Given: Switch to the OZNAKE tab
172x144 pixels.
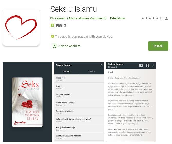Looking at the screenshot, I should (x=91, y=72).
